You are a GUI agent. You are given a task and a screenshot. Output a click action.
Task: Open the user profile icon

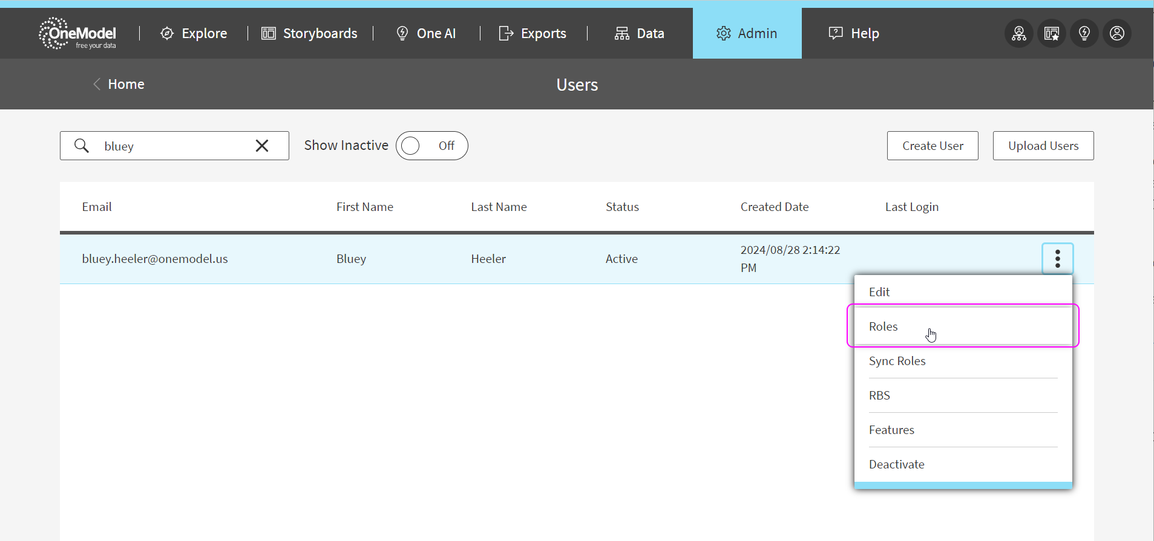click(1117, 33)
